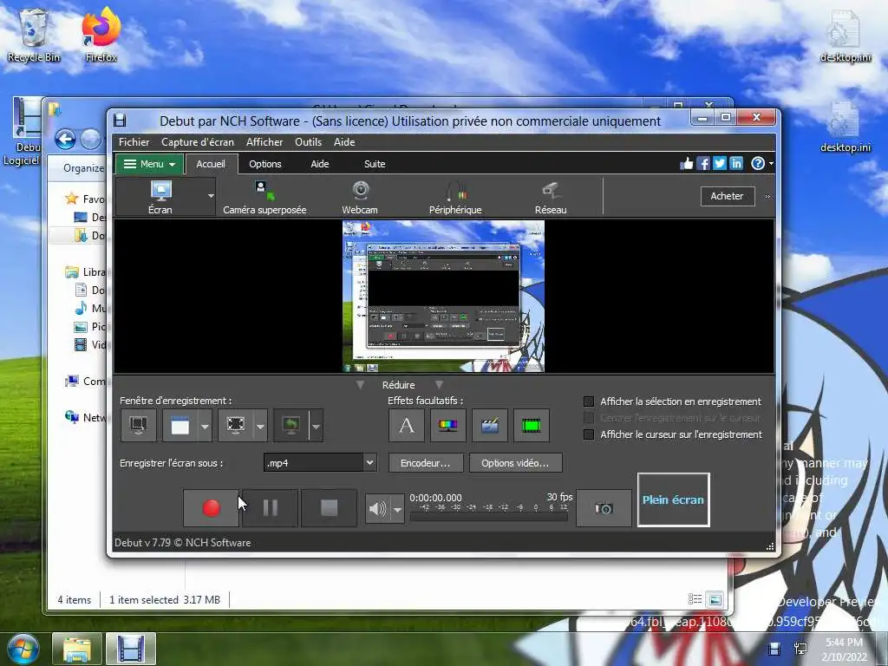The height and width of the screenshot is (666, 888).
Task: Click the speaker audio icon
Action: tap(378, 508)
